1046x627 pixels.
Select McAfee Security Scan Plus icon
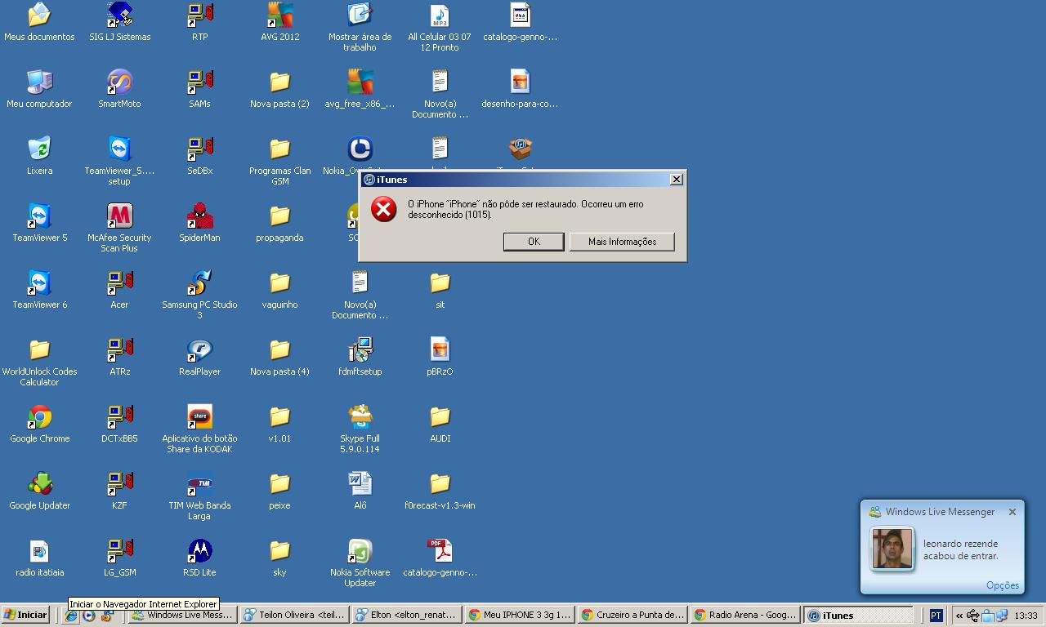pyautogui.click(x=119, y=216)
